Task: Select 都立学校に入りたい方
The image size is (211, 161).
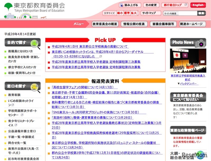Action: pyautogui.click(x=22, y=67)
